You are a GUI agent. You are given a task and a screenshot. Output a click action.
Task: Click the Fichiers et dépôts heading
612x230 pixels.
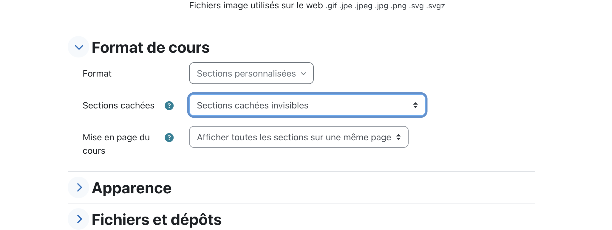(x=157, y=220)
